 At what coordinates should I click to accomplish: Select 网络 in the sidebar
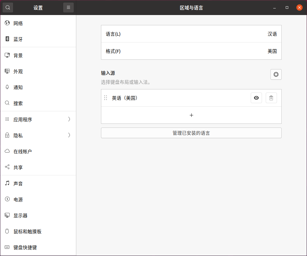tap(38, 23)
